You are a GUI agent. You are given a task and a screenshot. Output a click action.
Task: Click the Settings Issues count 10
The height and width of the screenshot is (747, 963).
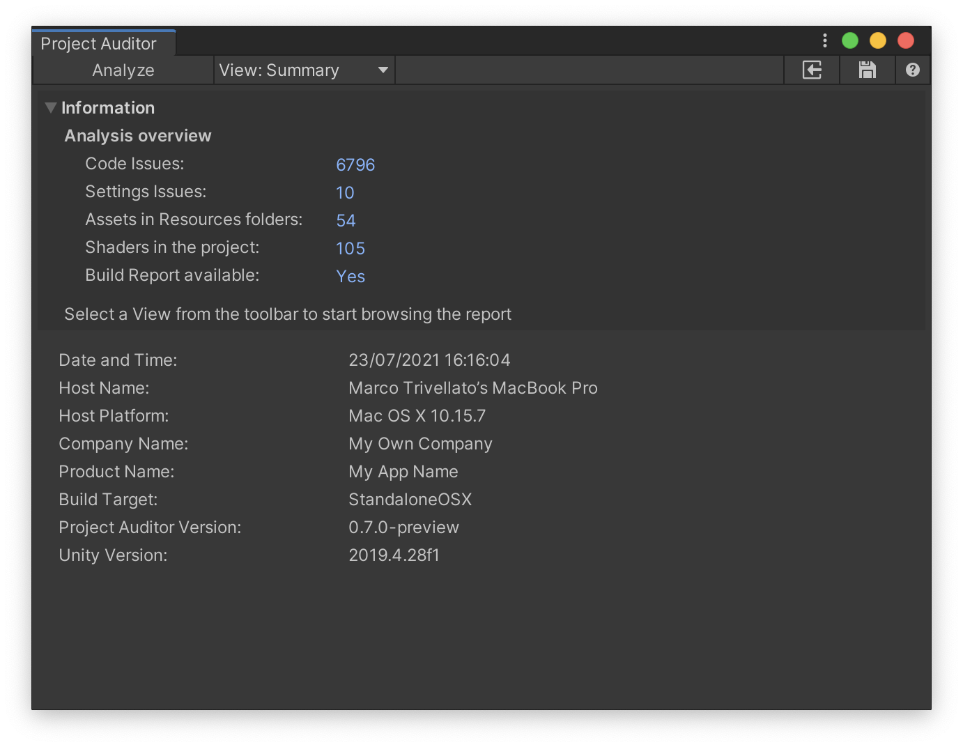pyautogui.click(x=345, y=192)
